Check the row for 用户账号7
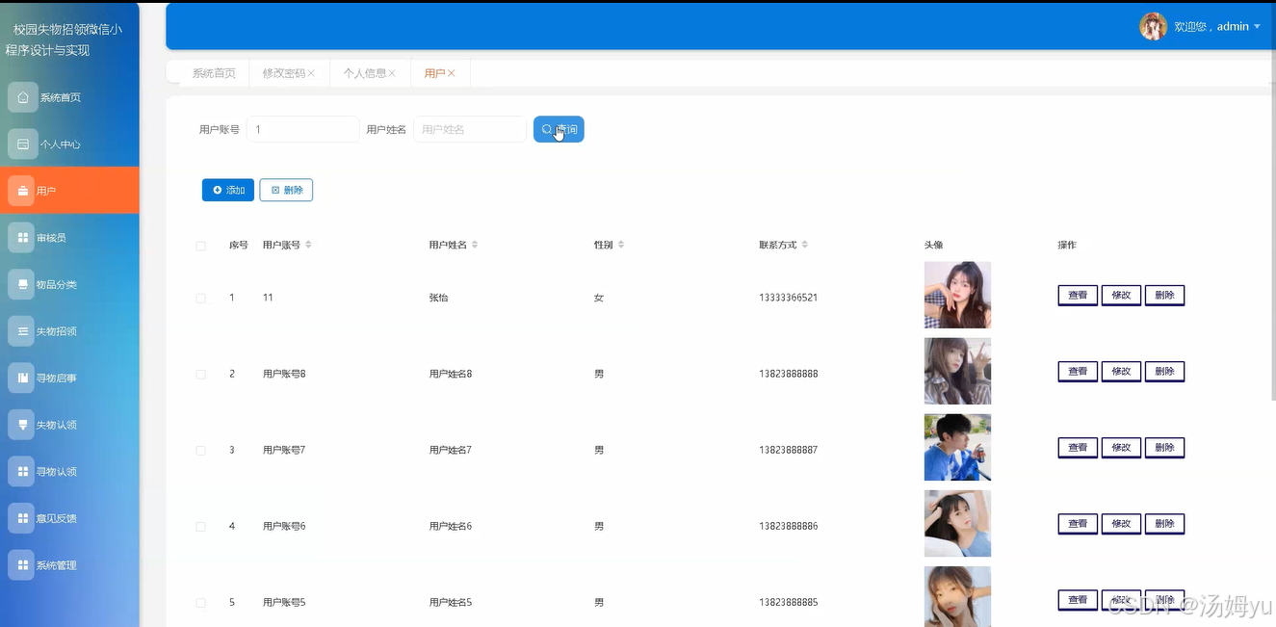Screen dimensions: 1276x627 pyautogui.click(x=201, y=451)
